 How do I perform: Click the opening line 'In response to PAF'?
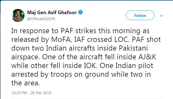click(x=42, y=31)
